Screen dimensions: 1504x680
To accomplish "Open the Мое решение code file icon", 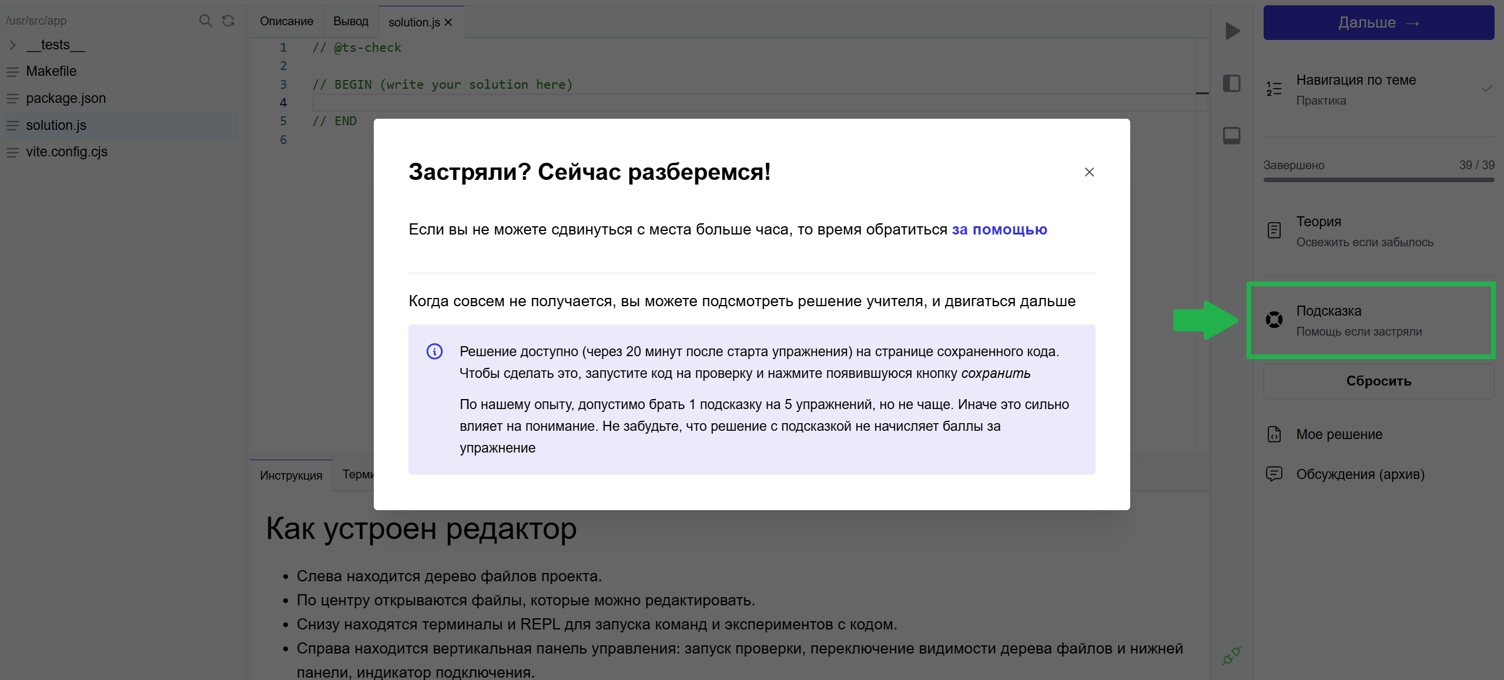I will 1274,434.
